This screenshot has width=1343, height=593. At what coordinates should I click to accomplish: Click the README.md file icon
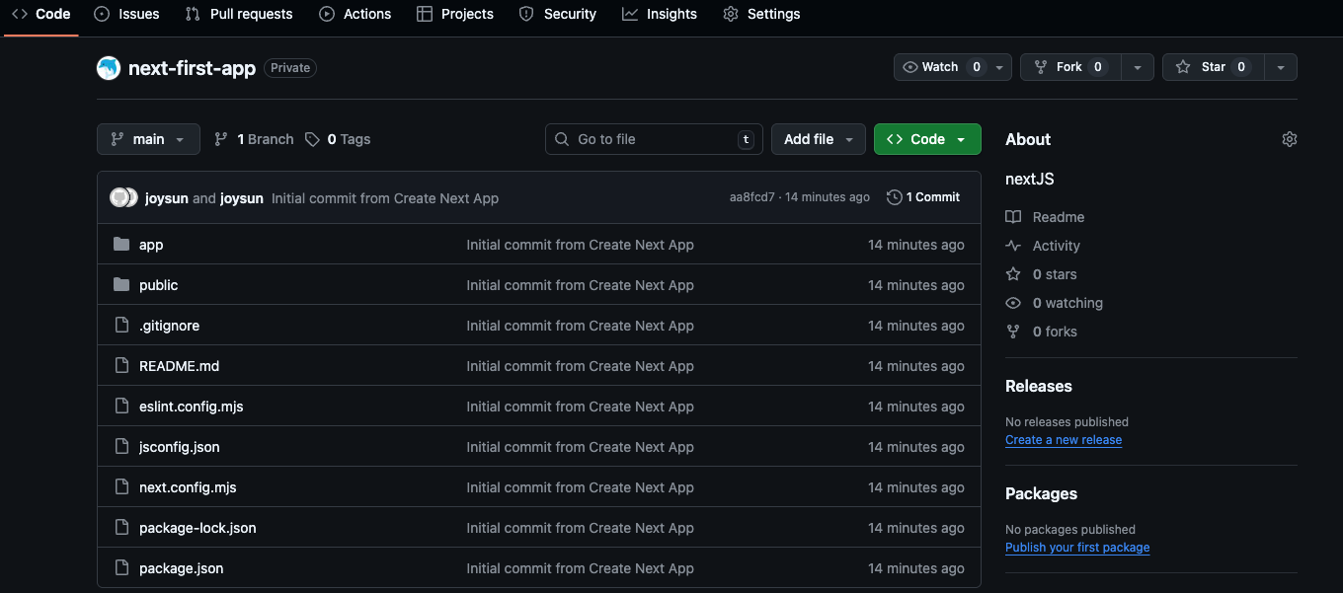click(121, 366)
